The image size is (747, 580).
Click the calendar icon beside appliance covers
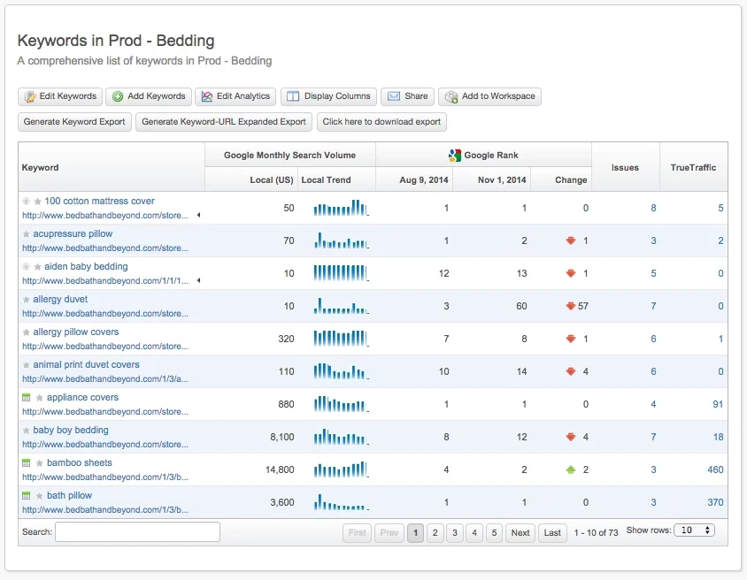pos(26,397)
